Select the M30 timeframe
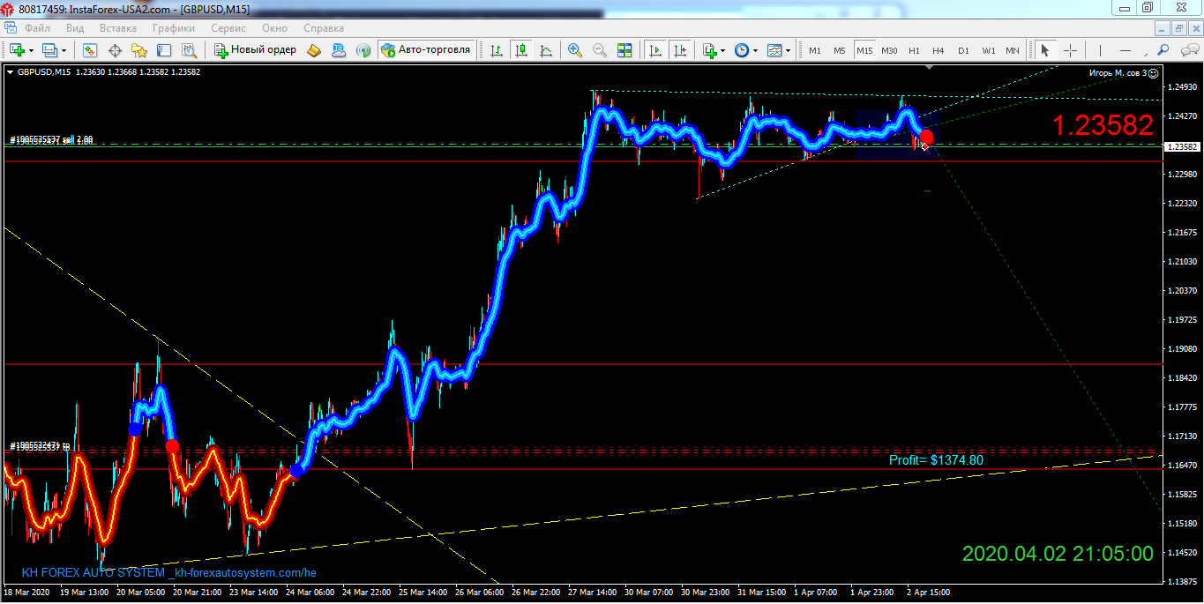 click(889, 50)
